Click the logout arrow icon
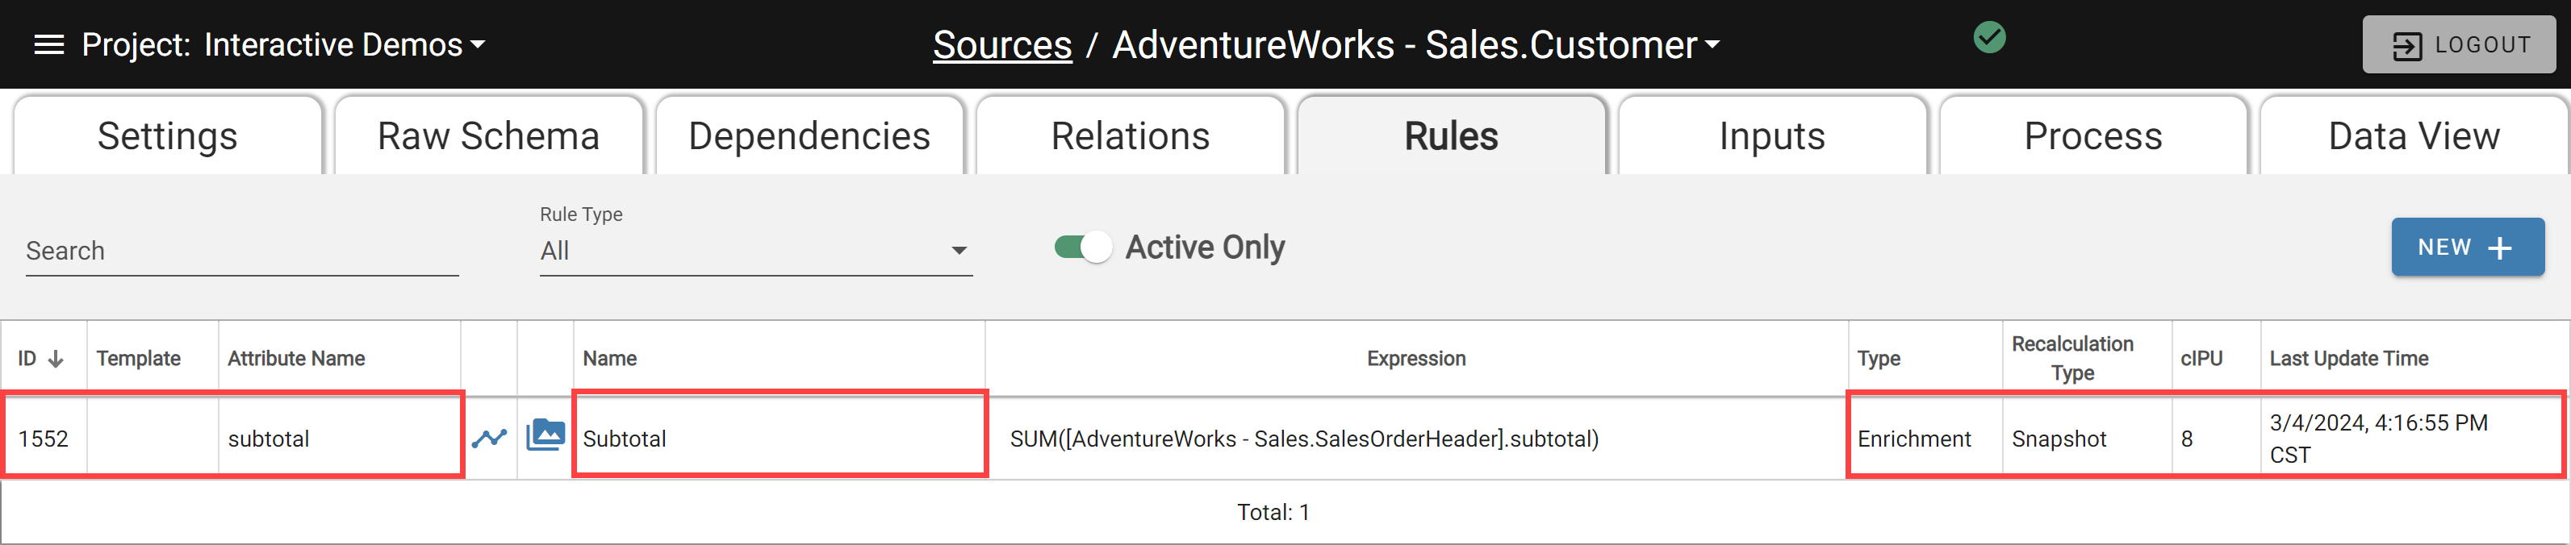The width and height of the screenshot is (2571, 545). (x=2407, y=46)
